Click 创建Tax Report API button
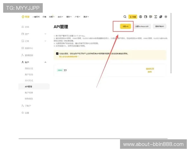Viewport: 190px width, 152px height. (x=142, y=26)
